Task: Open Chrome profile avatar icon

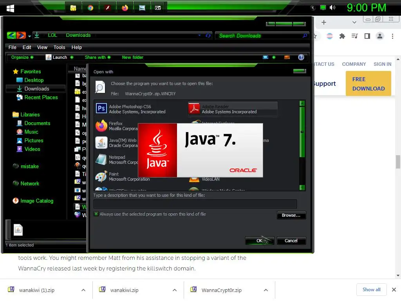Action: click(380, 36)
